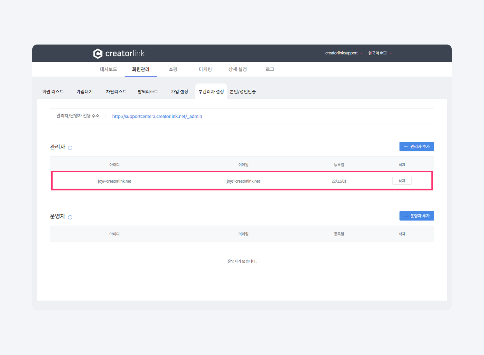Open the supportcenter3 admin URL link

point(157,117)
